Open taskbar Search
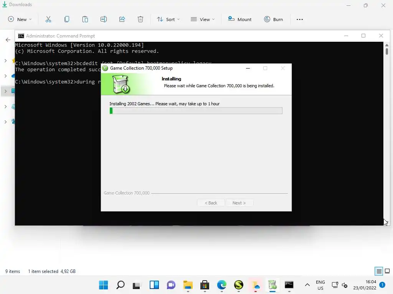The image size is (393, 294). pyautogui.click(x=120, y=285)
